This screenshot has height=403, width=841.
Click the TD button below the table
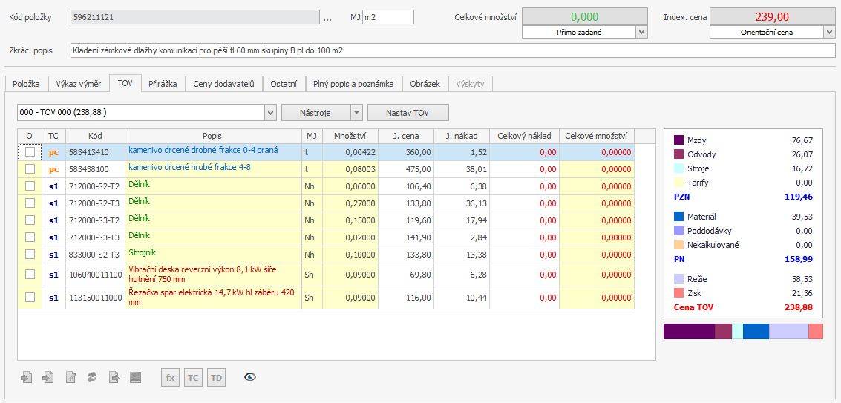pos(216,377)
